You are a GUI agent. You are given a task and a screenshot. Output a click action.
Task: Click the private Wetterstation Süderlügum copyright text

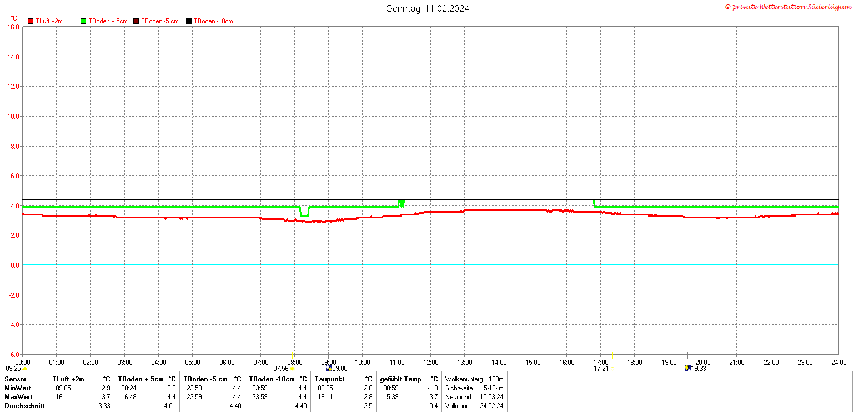[x=788, y=7]
